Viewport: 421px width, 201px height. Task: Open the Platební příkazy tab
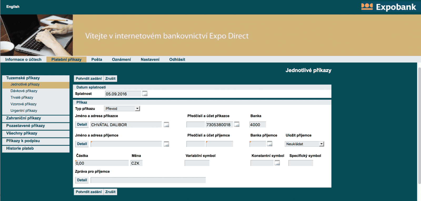coord(66,59)
